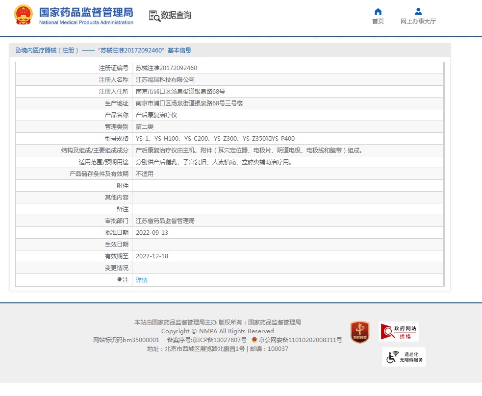The image size is (482, 396).
Task: Click the 注册人住所 row label
Action: 113,92
